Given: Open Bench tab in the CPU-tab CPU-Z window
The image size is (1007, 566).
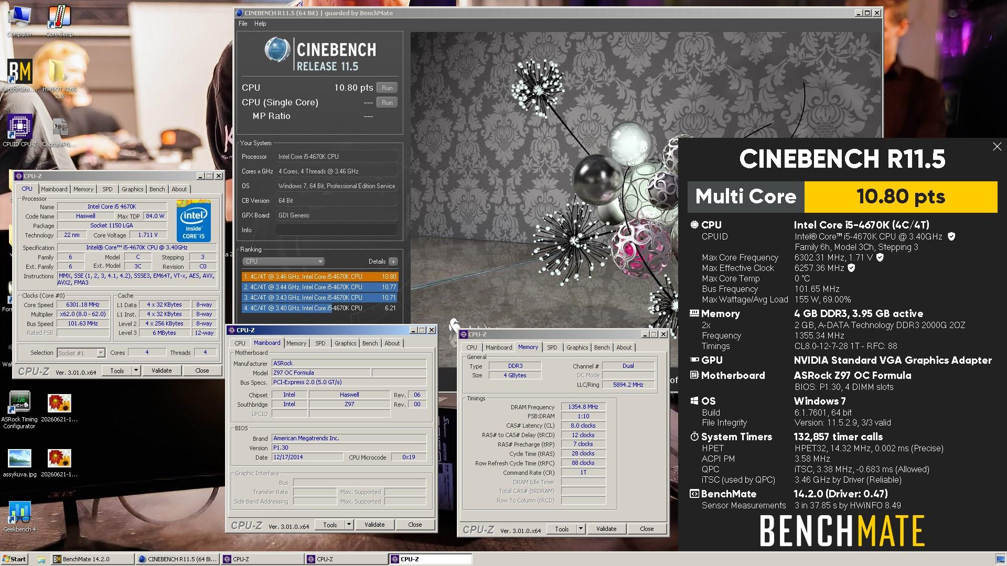Looking at the screenshot, I should pos(157,189).
